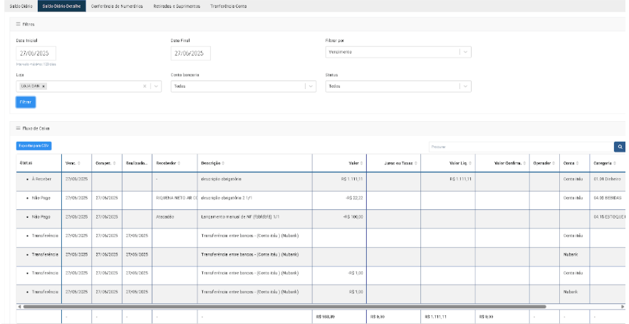Expand the Loja dropdown arrow
The width and height of the screenshot is (629, 324).
[156, 86]
